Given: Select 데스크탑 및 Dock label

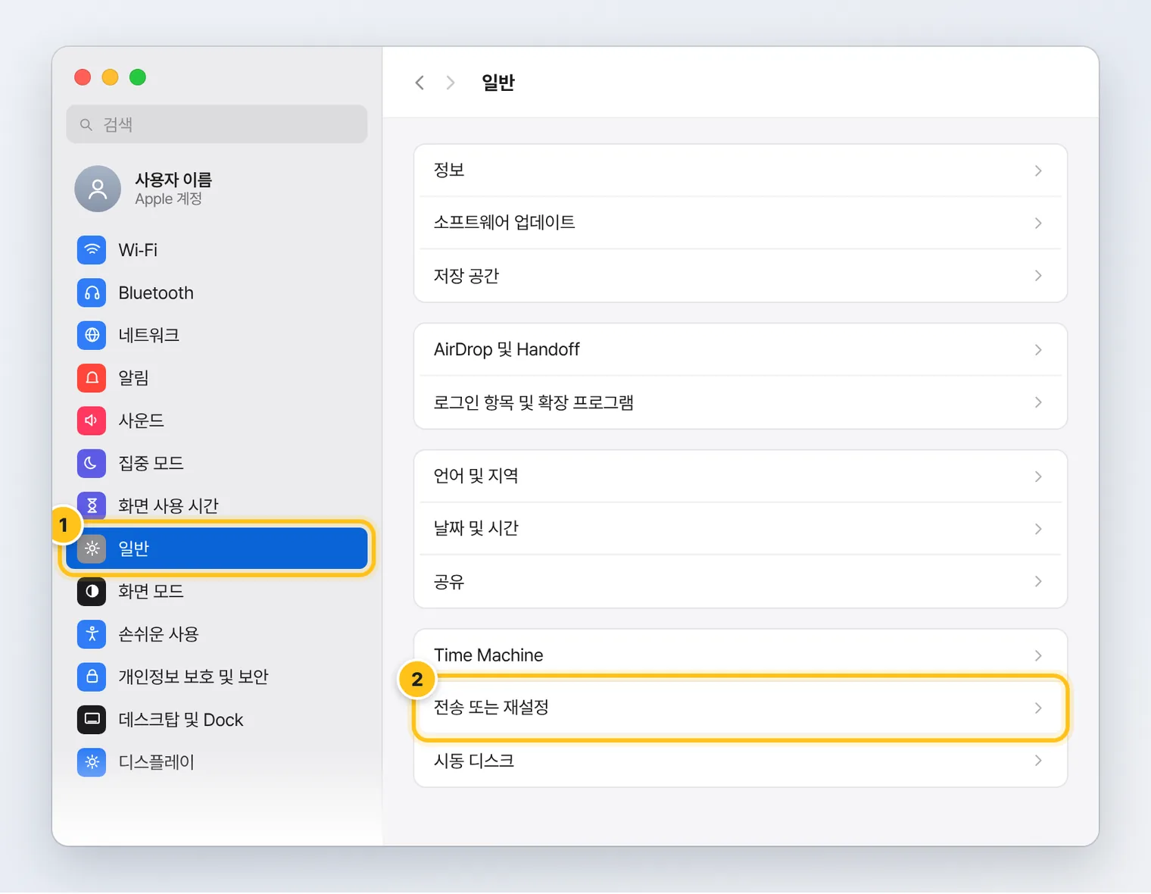Looking at the screenshot, I should pyautogui.click(x=181, y=719).
